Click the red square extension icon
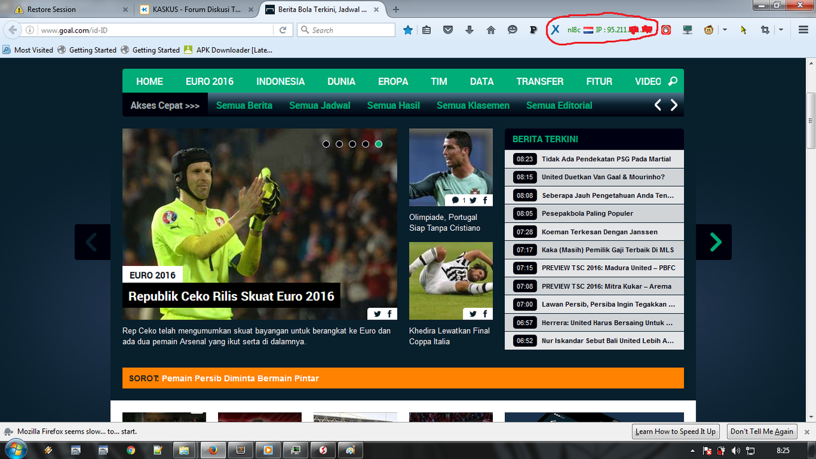The image size is (816, 459). [x=666, y=30]
